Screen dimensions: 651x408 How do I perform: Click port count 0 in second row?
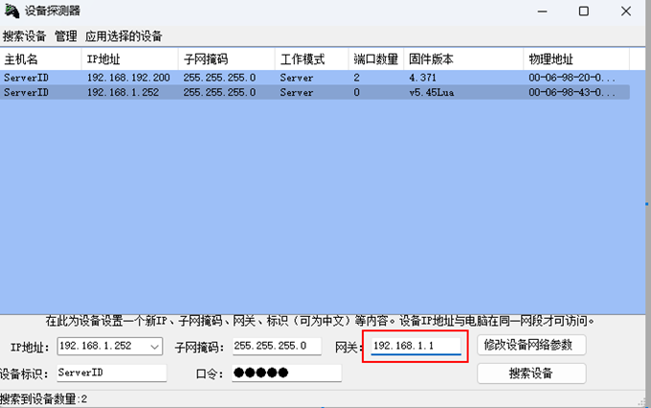pyautogui.click(x=357, y=92)
